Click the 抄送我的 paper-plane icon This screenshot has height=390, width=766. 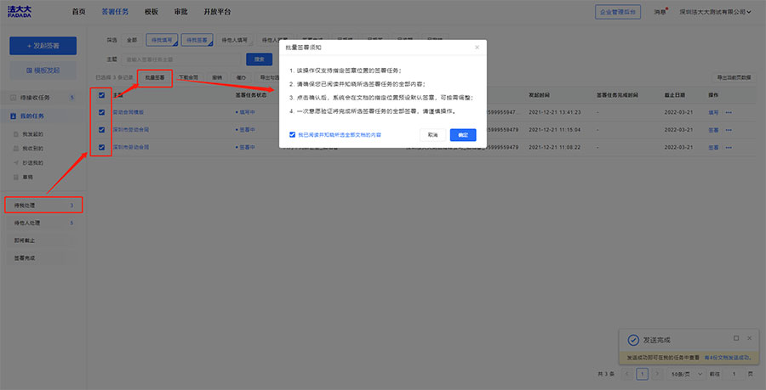click(x=16, y=163)
